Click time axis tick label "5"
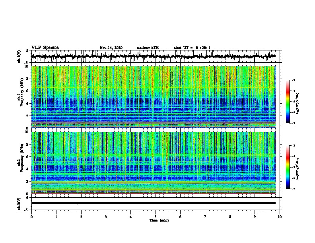Screen dimensions: 315x243 click(156, 217)
